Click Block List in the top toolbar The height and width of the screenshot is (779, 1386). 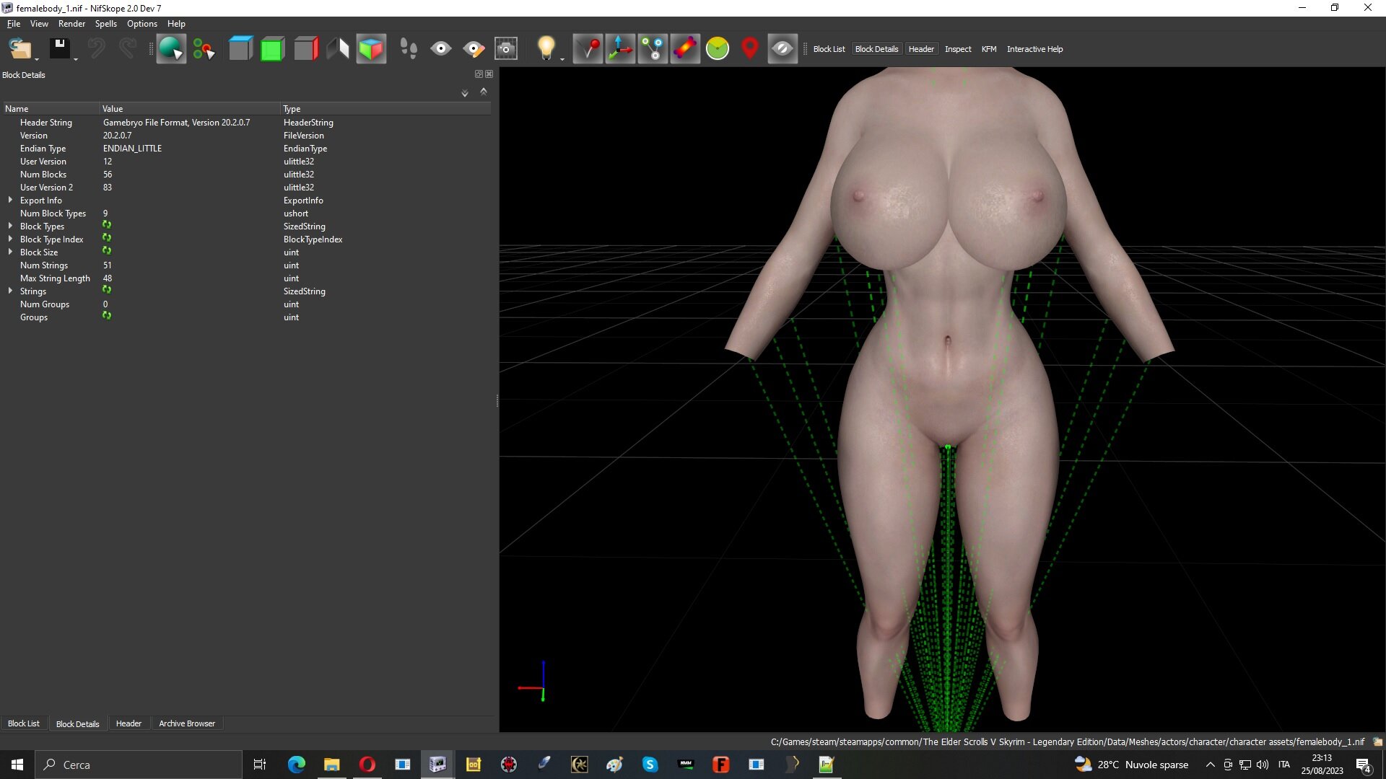click(x=829, y=49)
